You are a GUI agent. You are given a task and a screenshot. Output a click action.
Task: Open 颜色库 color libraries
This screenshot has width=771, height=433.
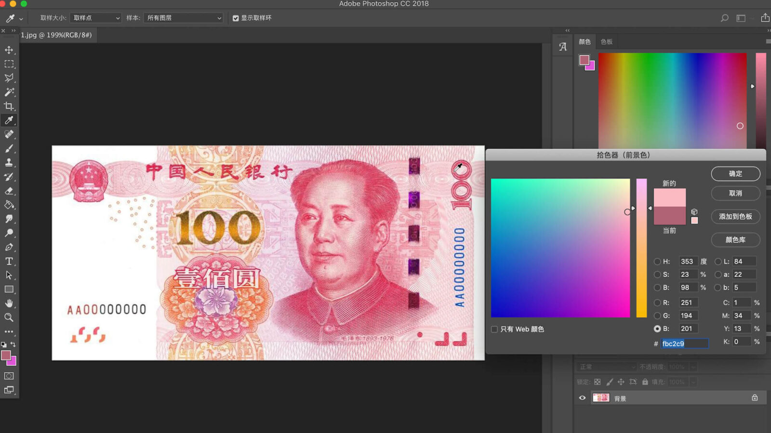(x=735, y=240)
